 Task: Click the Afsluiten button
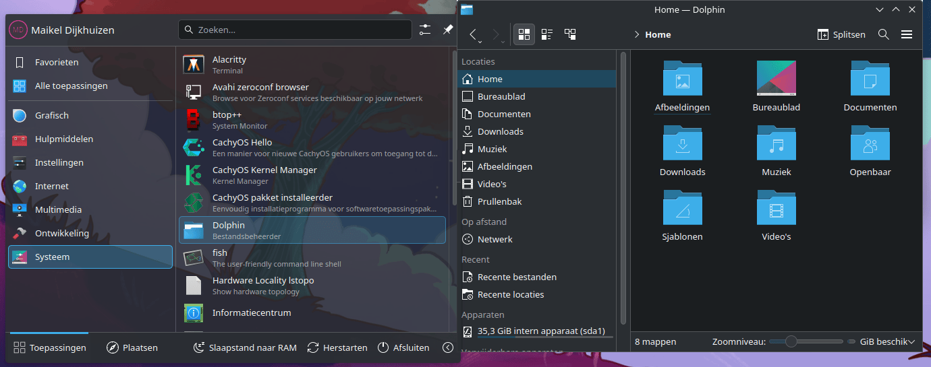coord(403,347)
